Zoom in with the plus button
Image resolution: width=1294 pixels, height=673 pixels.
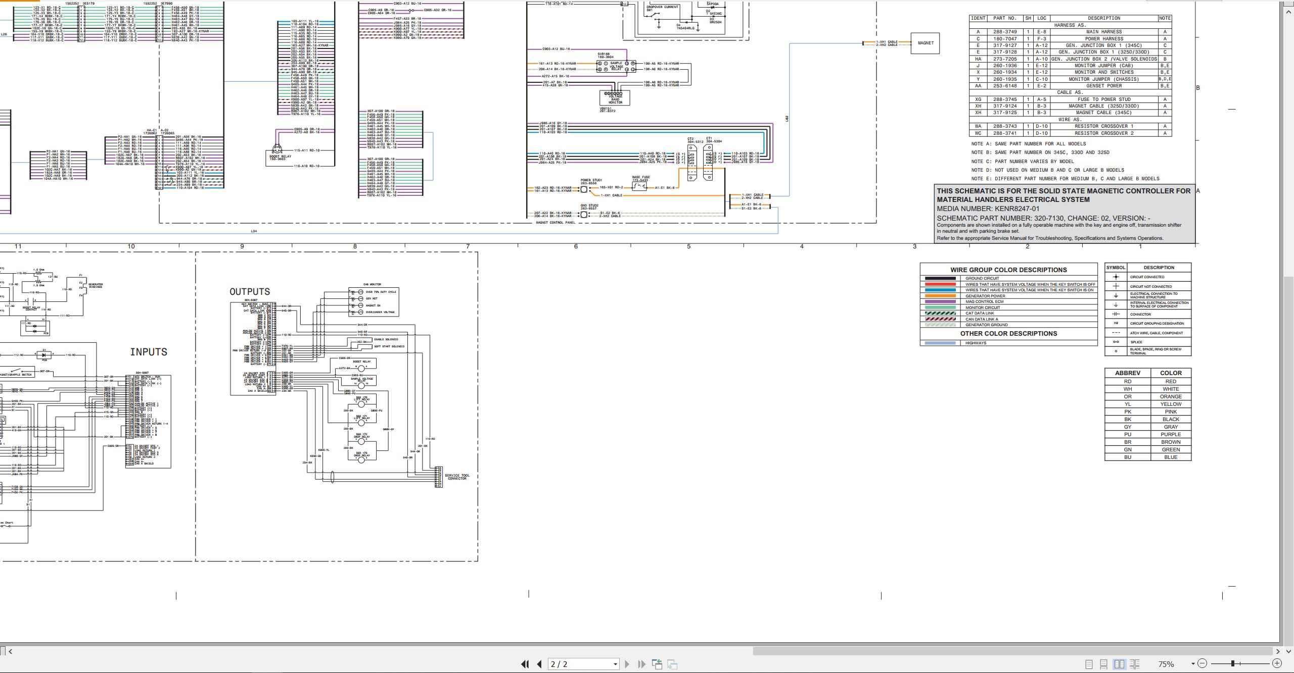1277,663
